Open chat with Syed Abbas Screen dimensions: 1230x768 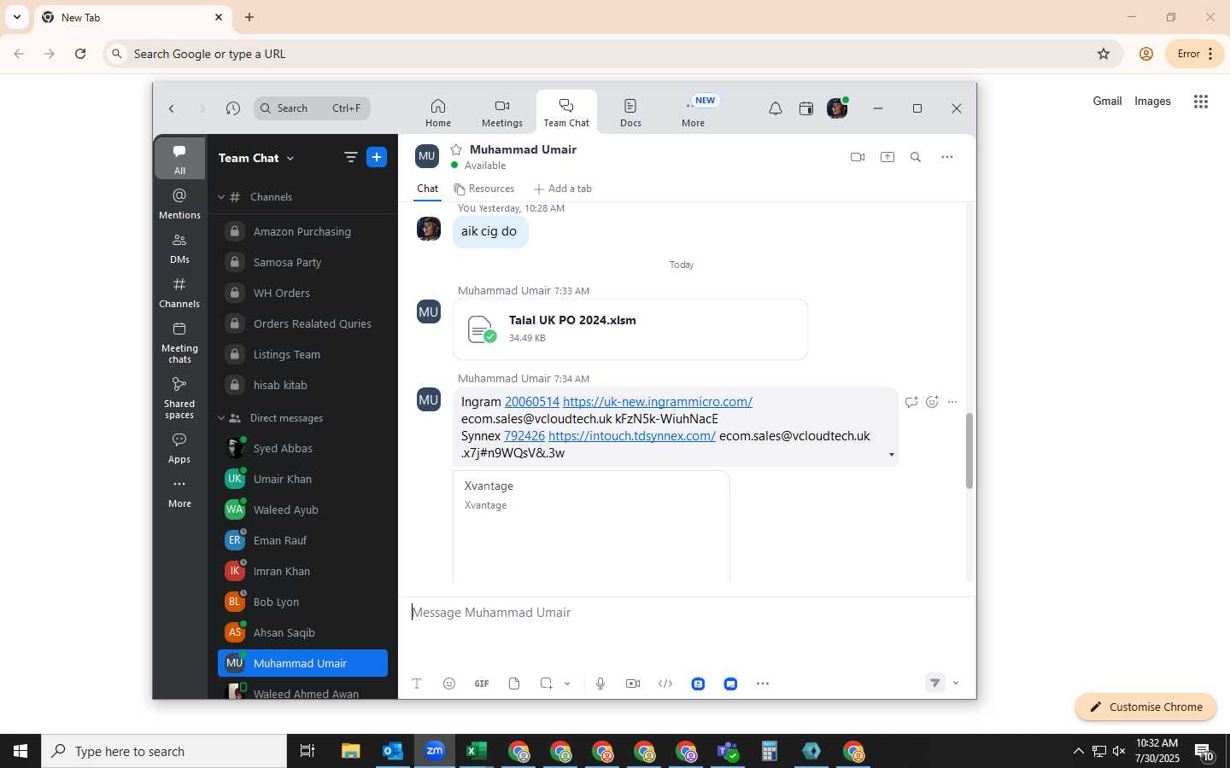coord(302,448)
